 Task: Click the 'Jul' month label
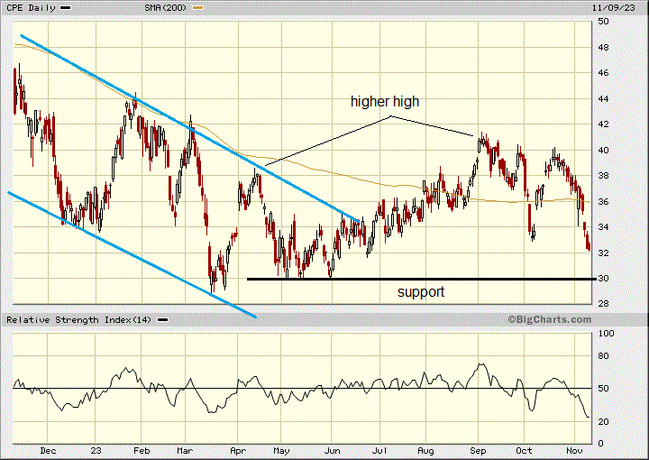379,450
